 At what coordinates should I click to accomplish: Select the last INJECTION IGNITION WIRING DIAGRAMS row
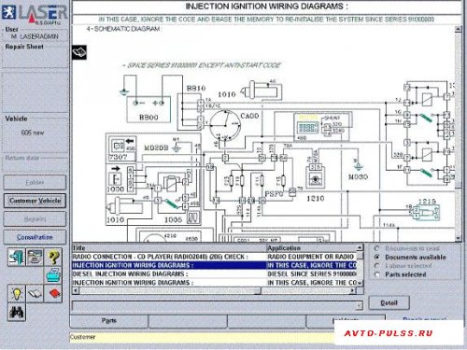pos(214,283)
